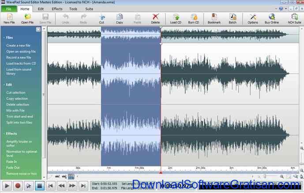The width and height of the screenshot is (304, 193).
Task: Click the Open File toolbar icon
Action: (x=27, y=19)
